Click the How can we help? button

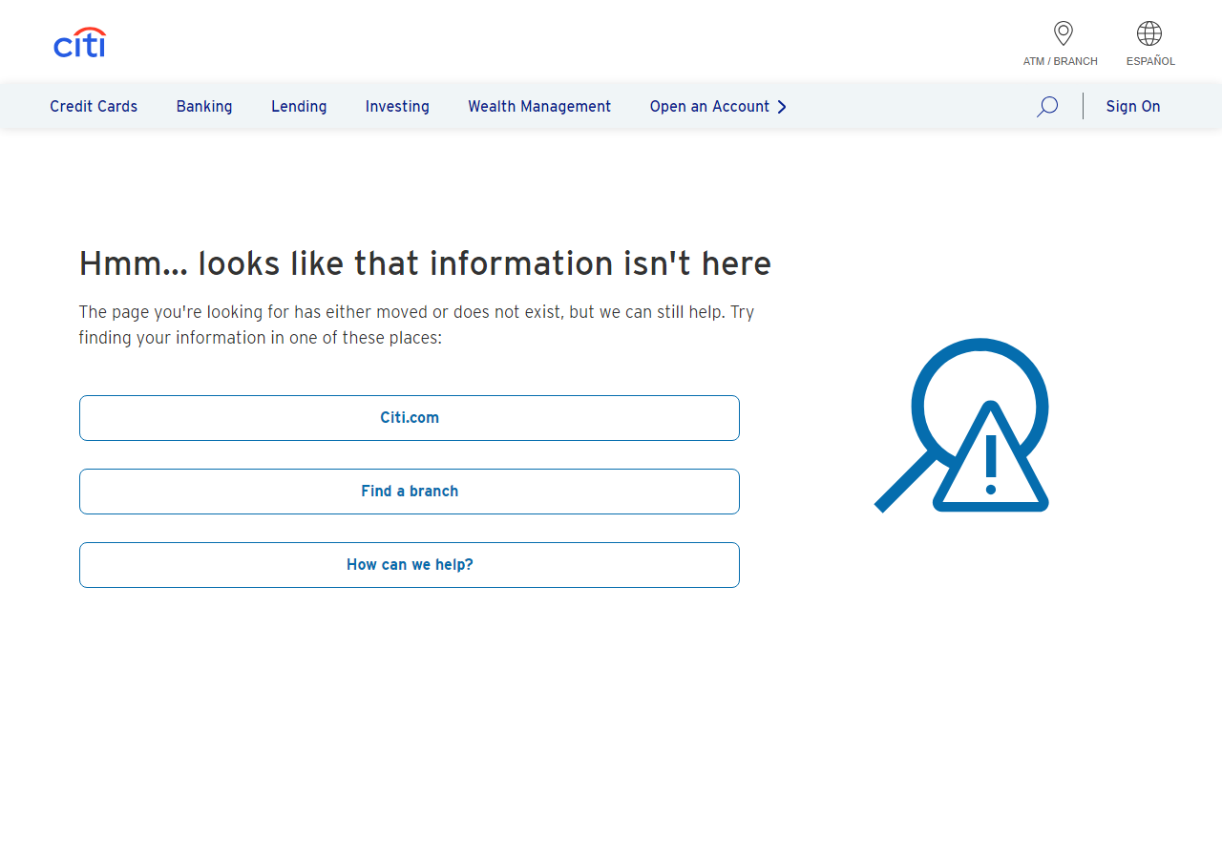410,565
